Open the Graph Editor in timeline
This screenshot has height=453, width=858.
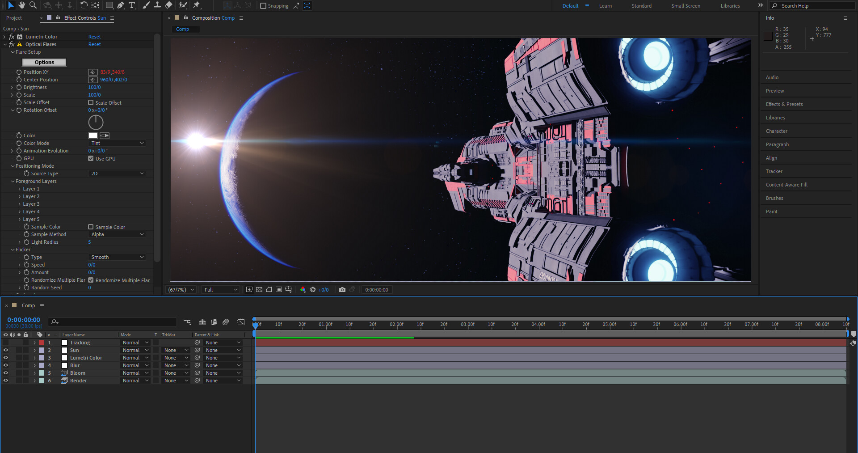[x=241, y=322]
